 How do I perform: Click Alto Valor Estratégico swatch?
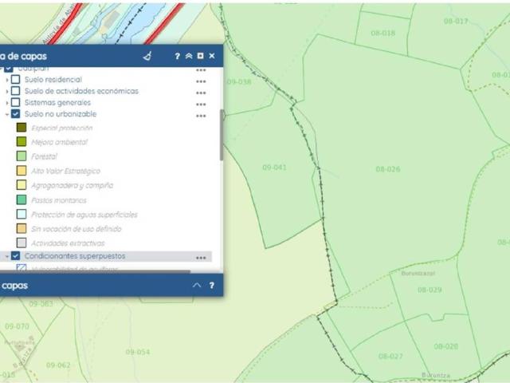point(22,171)
